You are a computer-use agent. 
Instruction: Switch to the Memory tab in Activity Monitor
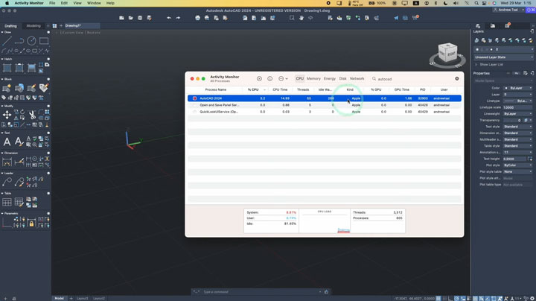[313, 79]
